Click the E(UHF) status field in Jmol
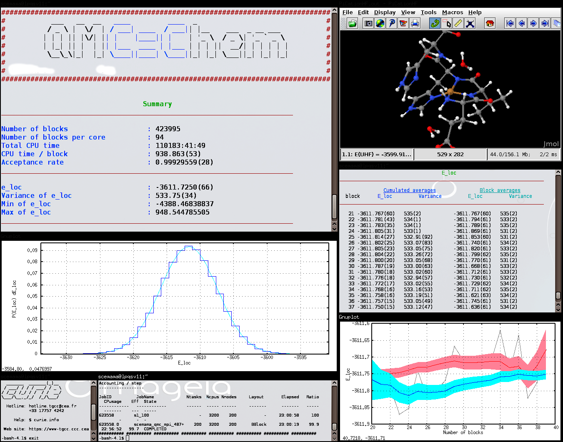 (377, 155)
